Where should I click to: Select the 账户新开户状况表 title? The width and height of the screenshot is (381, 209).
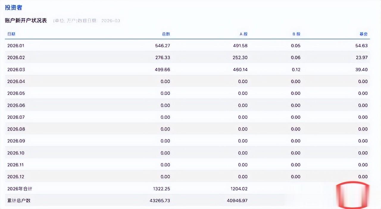click(x=26, y=21)
